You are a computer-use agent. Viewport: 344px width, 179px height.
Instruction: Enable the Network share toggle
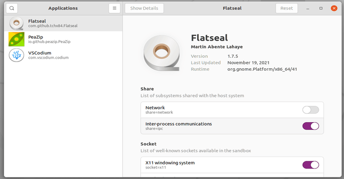click(x=311, y=110)
